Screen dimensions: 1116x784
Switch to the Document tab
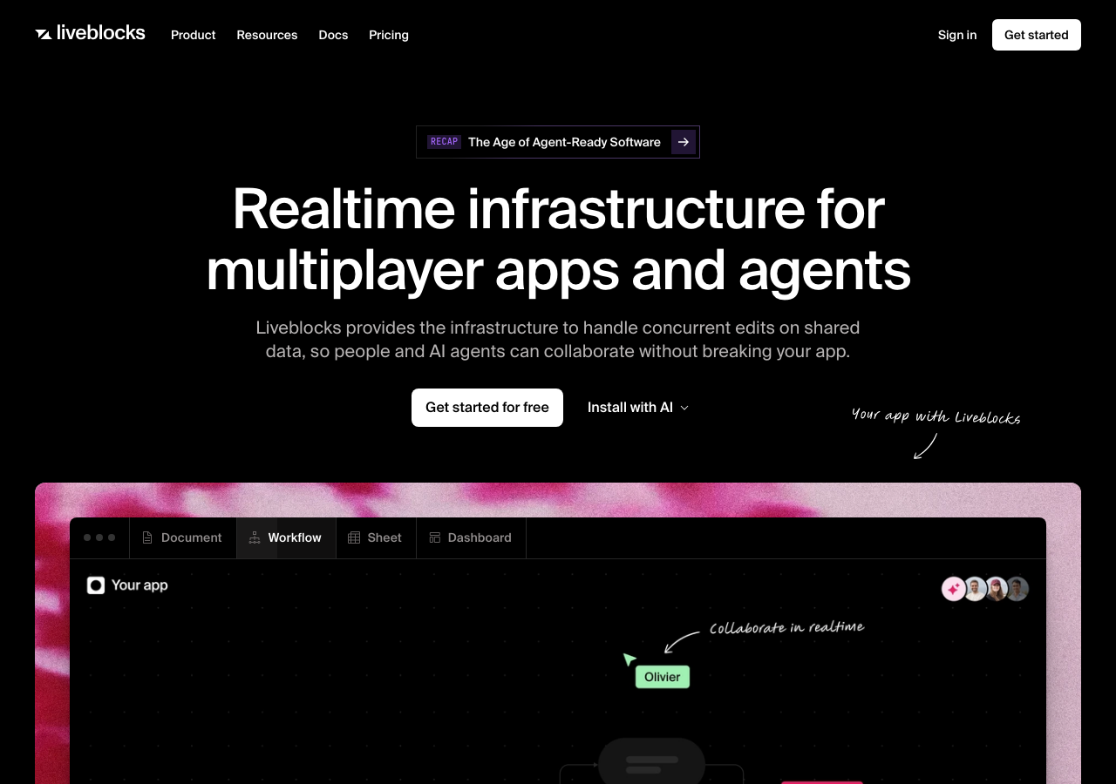click(x=182, y=537)
